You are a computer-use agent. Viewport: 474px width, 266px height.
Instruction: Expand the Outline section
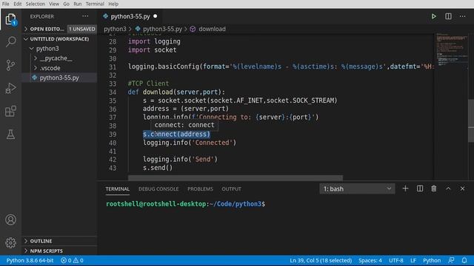[59, 241]
